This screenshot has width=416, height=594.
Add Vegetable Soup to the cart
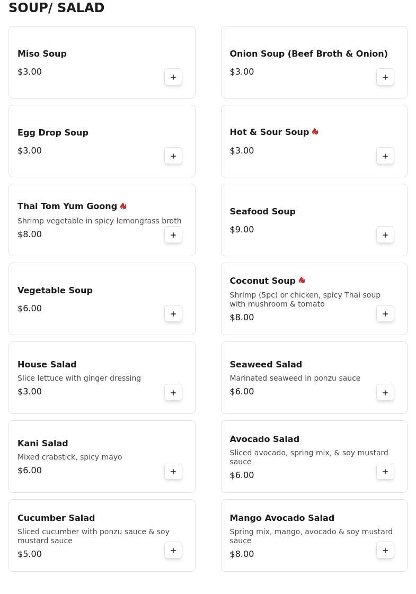(x=173, y=314)
